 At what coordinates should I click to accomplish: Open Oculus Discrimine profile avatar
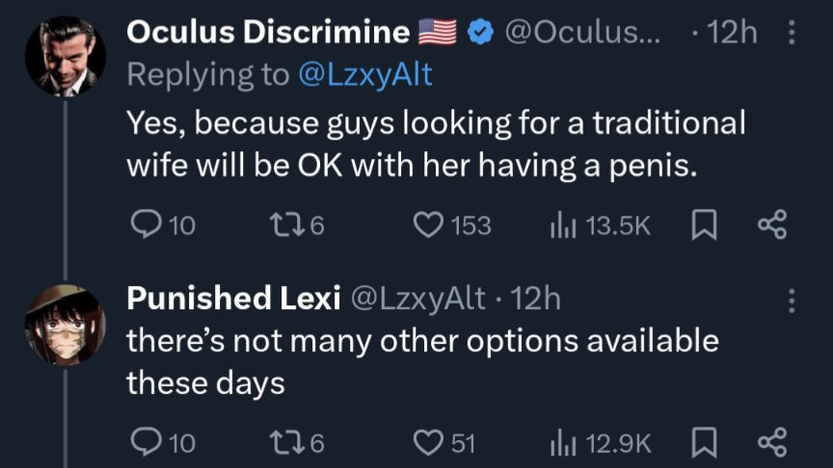coord(66,56)
